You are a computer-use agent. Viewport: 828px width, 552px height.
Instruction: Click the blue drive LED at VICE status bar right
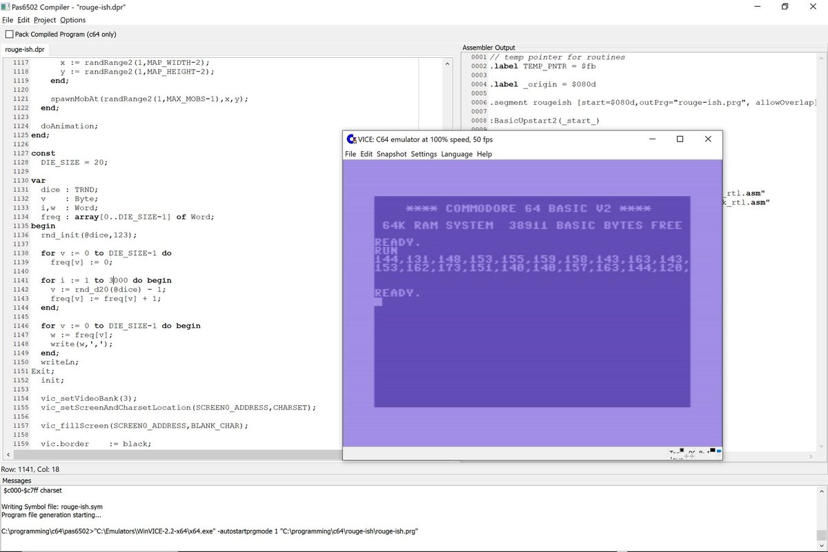[x=720, y=450]
